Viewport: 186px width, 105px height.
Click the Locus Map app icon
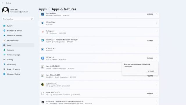click(x=43, y=102)
